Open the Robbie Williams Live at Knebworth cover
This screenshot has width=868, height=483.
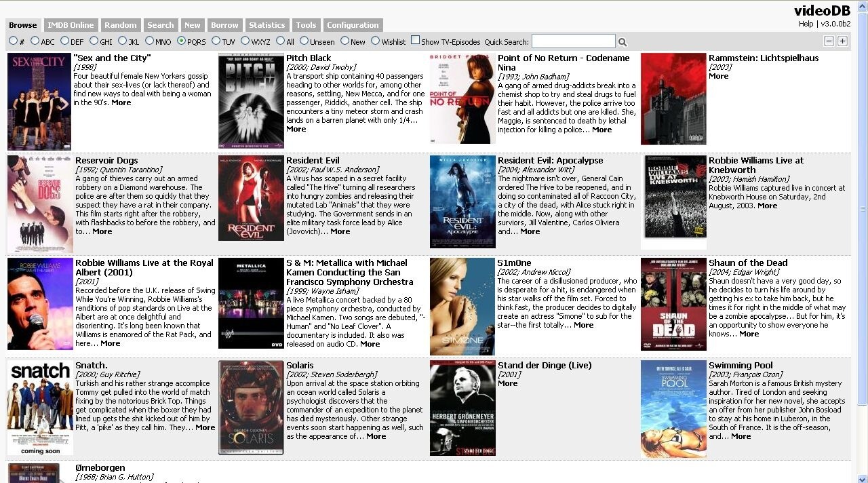673,203
